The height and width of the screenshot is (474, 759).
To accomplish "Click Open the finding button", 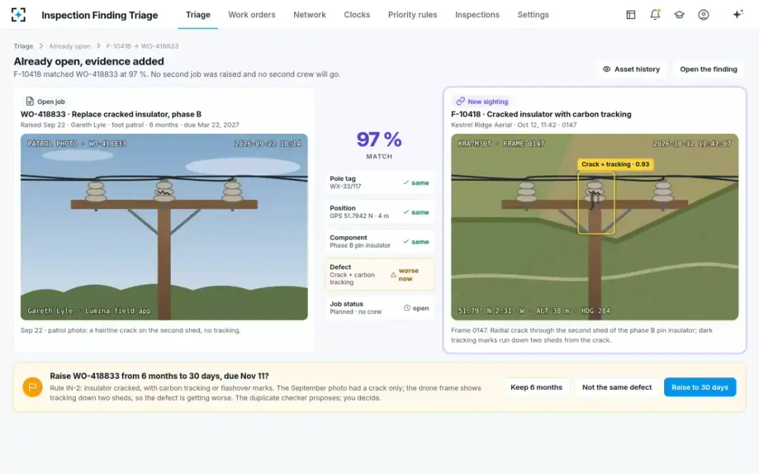I will 708,70.
